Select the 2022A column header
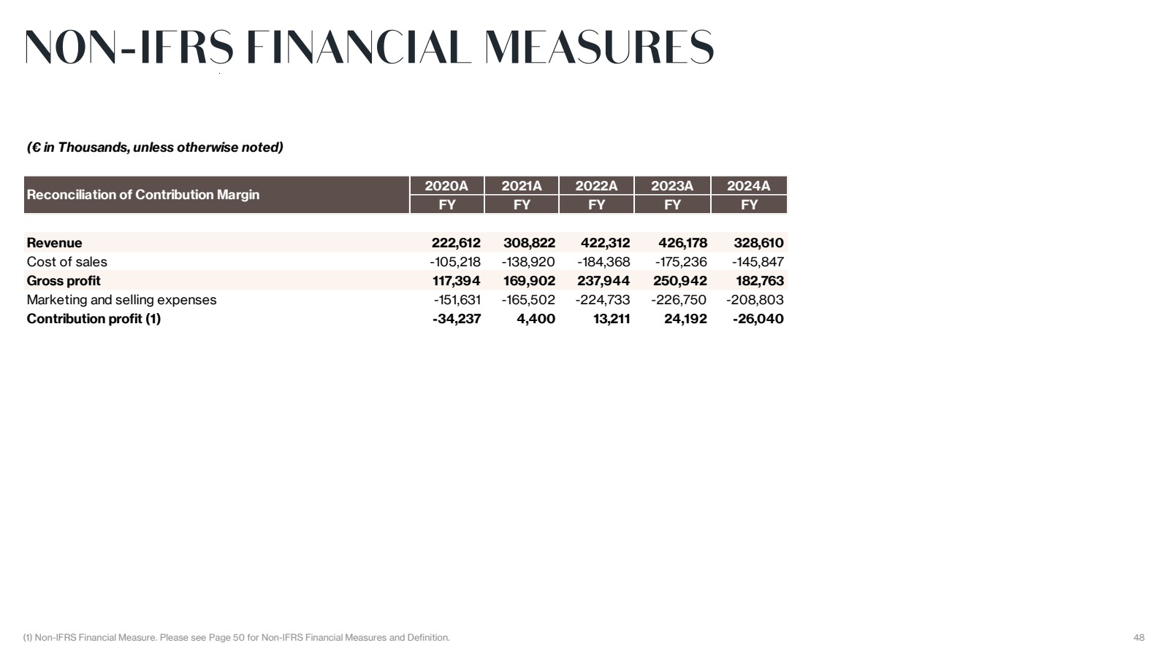Image resolution: width=1169 pixels, height=656 pixels. [x=596, y=186]
